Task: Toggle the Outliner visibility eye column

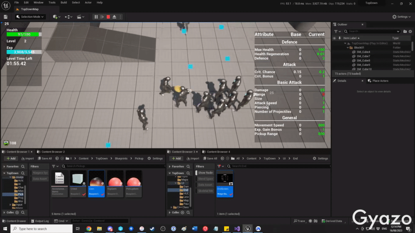Action: point(334,38)
